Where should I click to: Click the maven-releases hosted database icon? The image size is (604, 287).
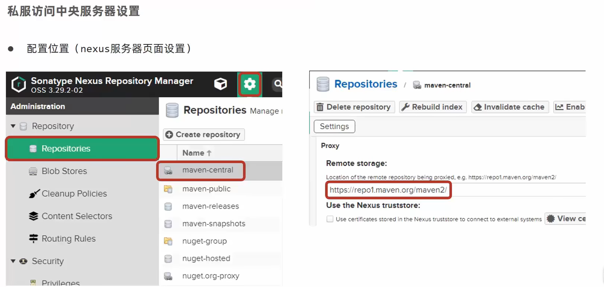[x=168, y=206]
